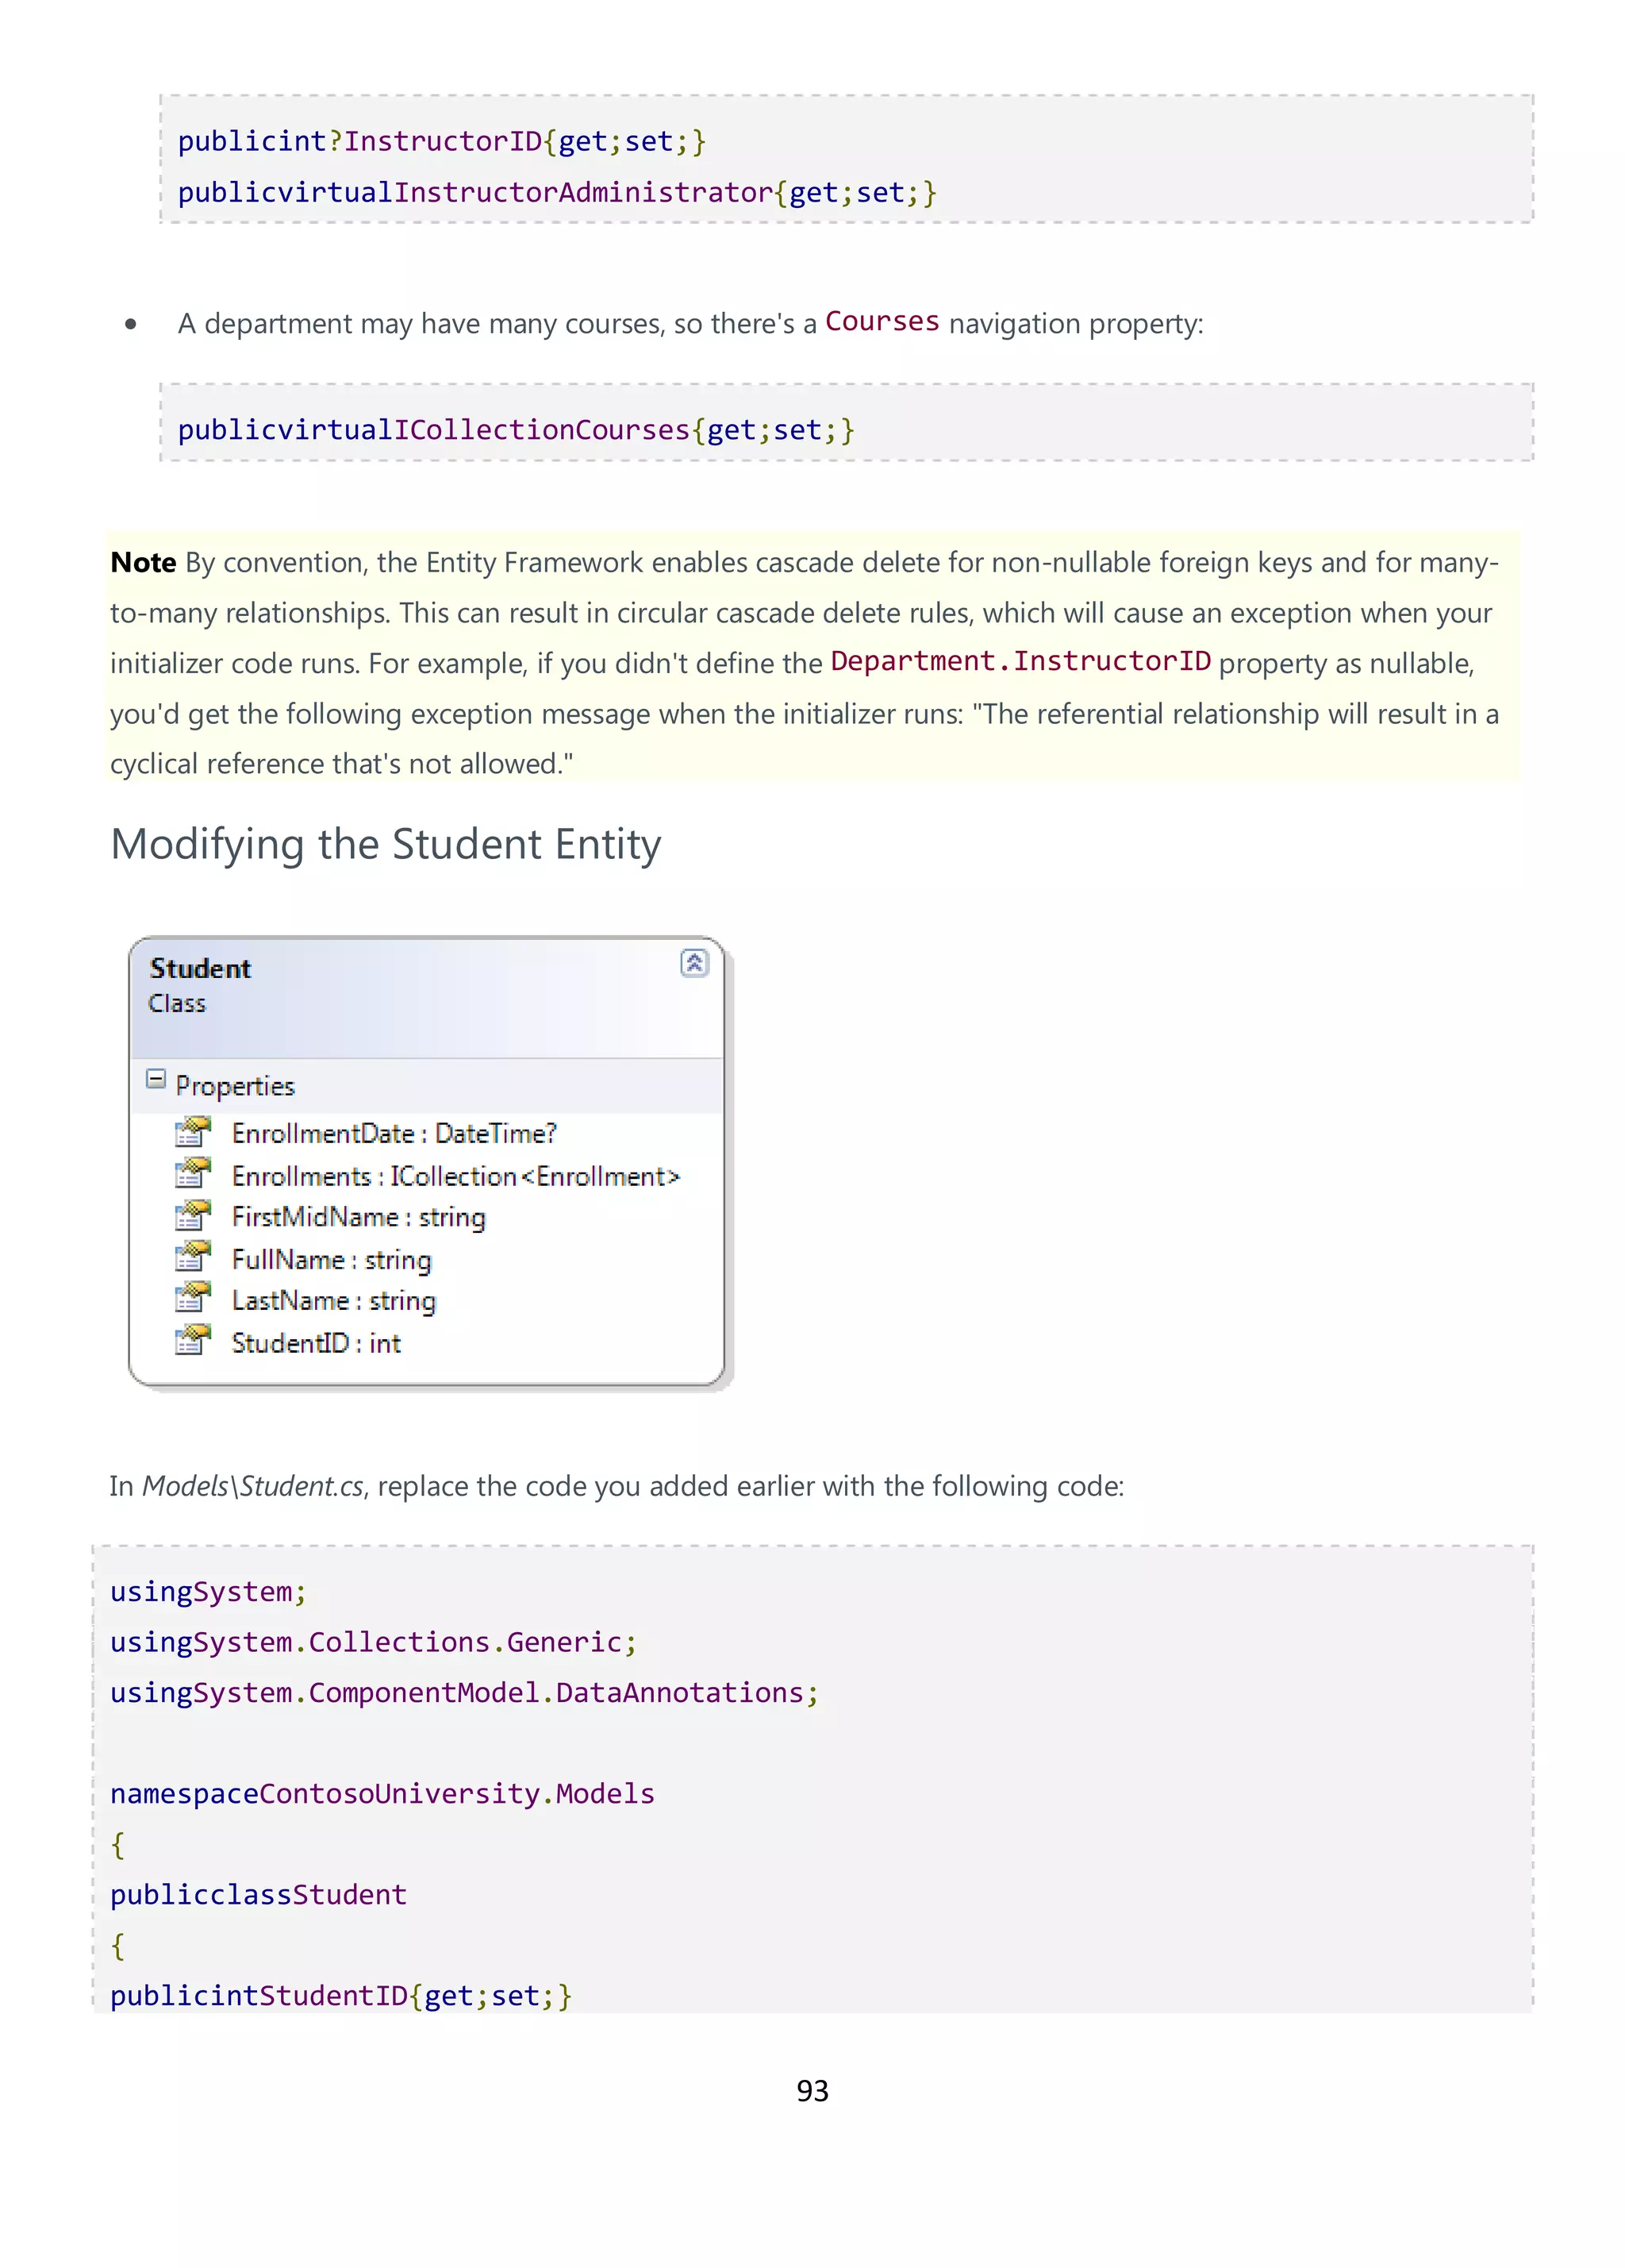Viewport: 1625px width, 2268px height.
Task: Select 'FullName : string' row
Action: click(332, 1260)
